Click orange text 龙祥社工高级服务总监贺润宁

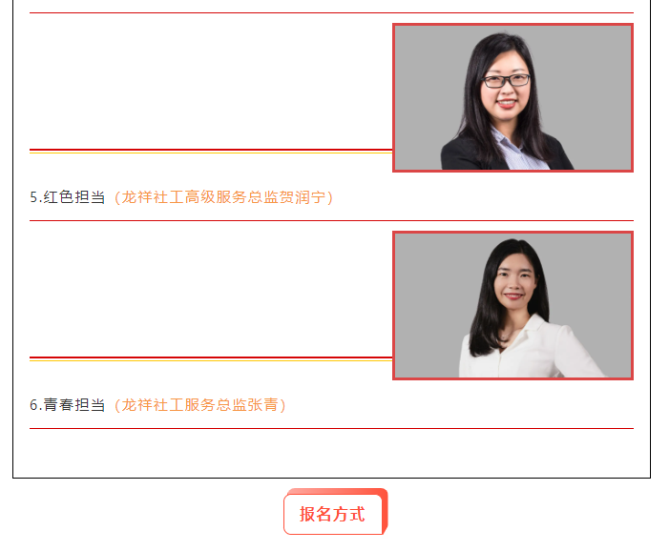pos(223,197)
